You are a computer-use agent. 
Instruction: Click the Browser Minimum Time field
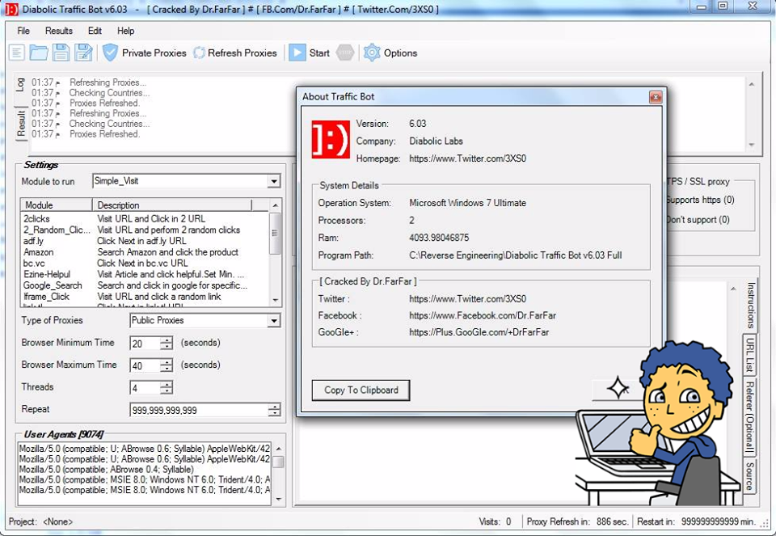click(x=145, y=343)
